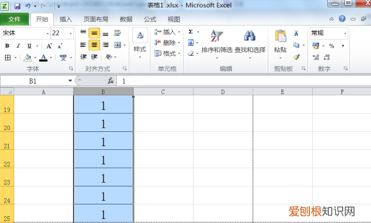The width and height of the screenshot is (371, 223).
Task: Click the Increase Font Size icon
Action: pos(49,46)
